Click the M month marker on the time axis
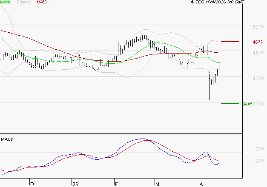This screenshot has height=187, width=267. (x=157, y=184)
